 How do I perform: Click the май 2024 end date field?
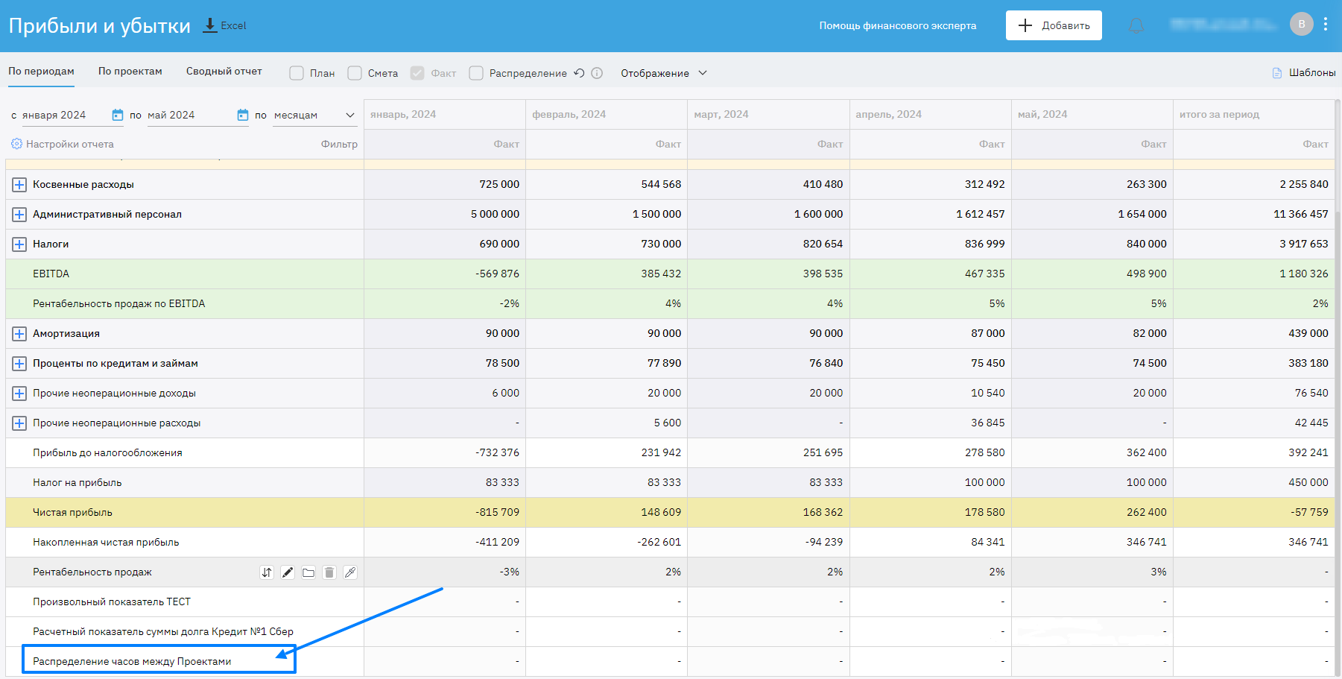click(x=190, y=115)
